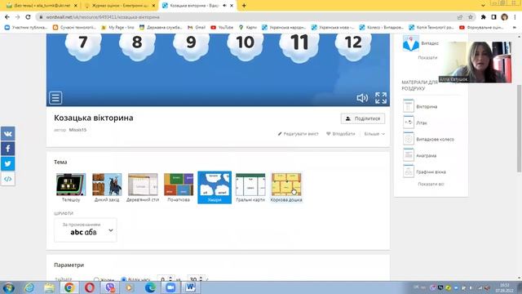Open Viber from taskbar
The height and width of the screenshot is (294, 522).
click(109, 287)
